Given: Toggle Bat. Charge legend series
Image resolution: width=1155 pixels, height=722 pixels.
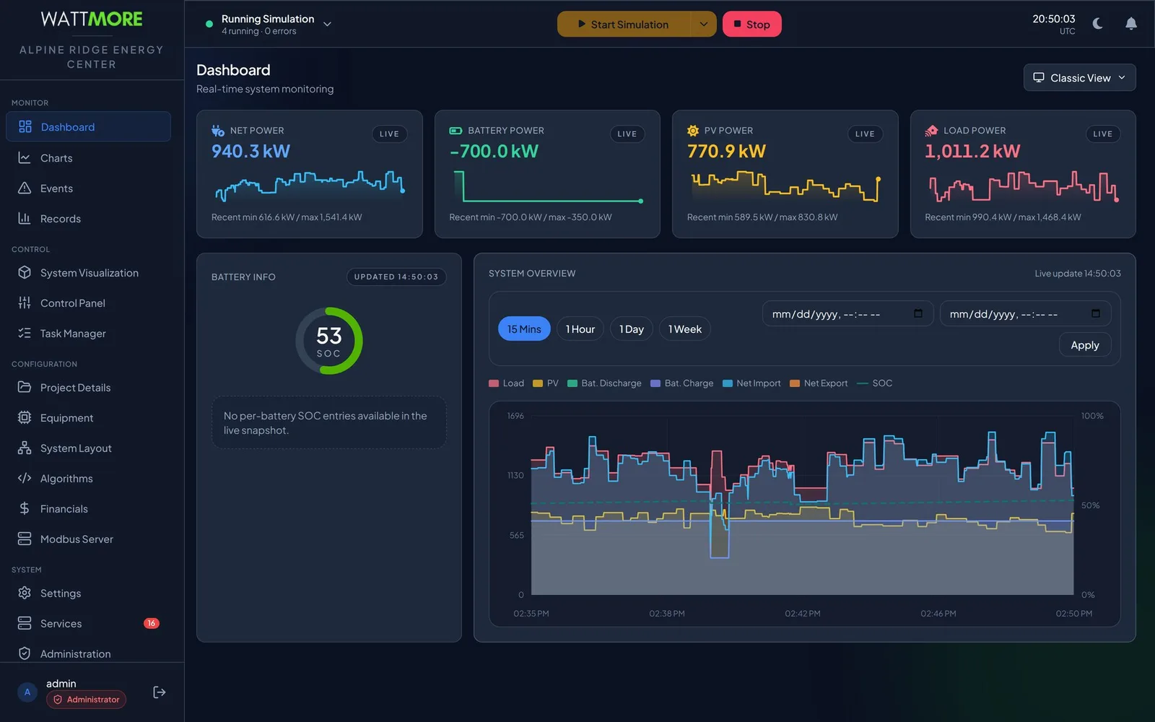Looking at the screenshot, I should [x=681, y=383].
